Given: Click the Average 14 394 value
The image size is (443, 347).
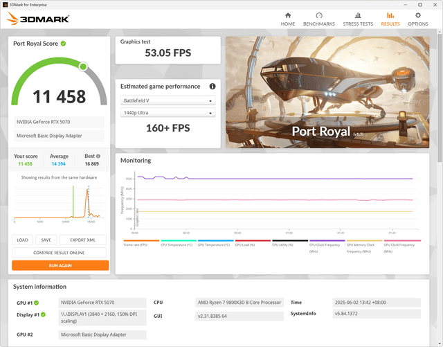Looking at the screenshot, I should (x=58, y=164).
